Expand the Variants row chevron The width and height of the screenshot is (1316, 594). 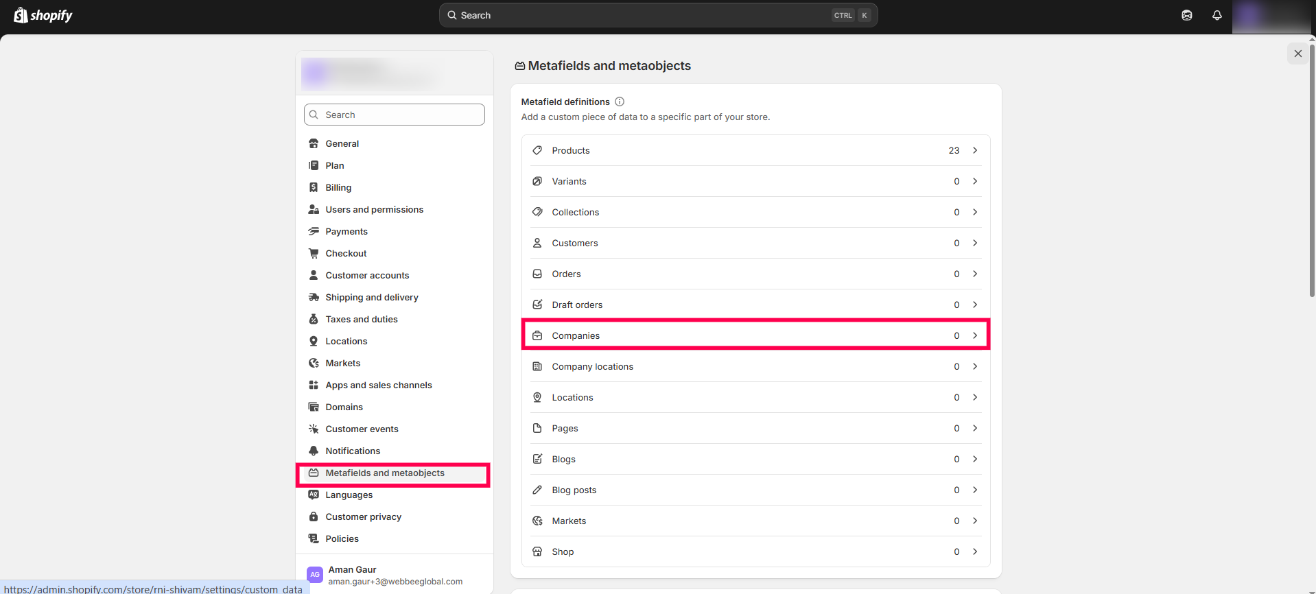(974, 181)
